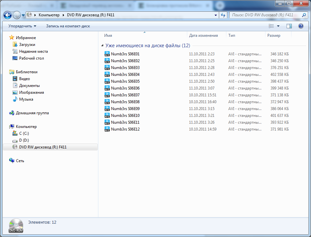Select the DVD RW дисковод (R:) F411 drive
The width and height of the screenshot is (311, 237).
[x=43, y=147]
